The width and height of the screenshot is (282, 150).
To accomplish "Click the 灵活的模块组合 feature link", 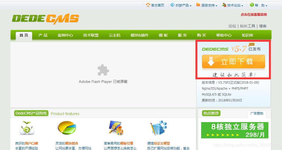I will (x=67, y=144).
